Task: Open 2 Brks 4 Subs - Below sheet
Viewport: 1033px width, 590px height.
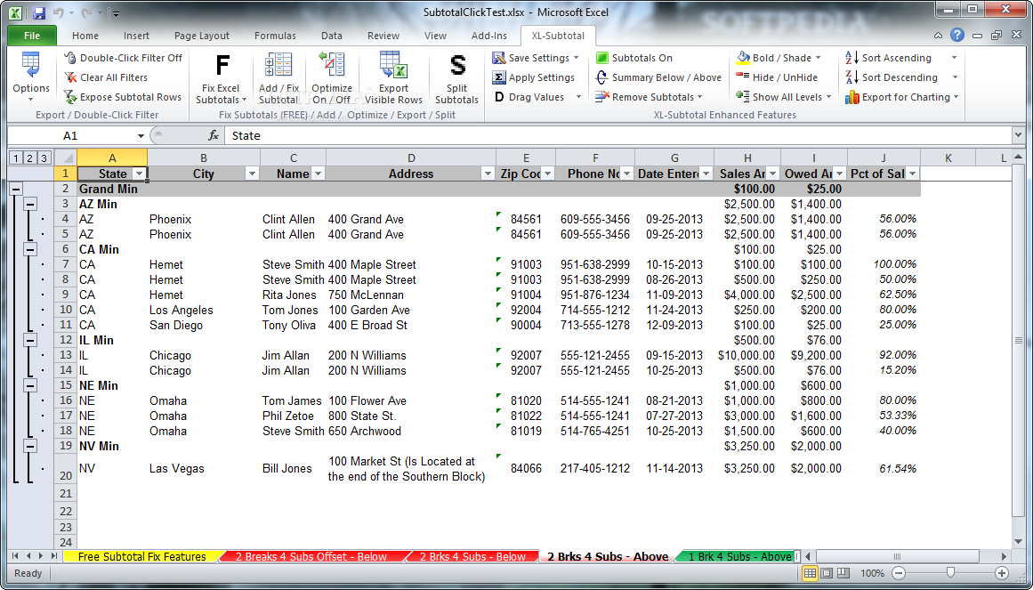Action: [x=472, y=557]
